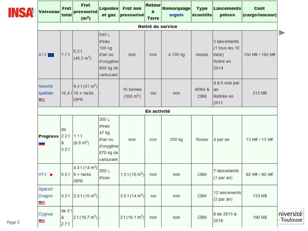The image size is (308, 231).
Task: Select the Type écoutille header
Action: pyautogui.click(x=202, y=12)
